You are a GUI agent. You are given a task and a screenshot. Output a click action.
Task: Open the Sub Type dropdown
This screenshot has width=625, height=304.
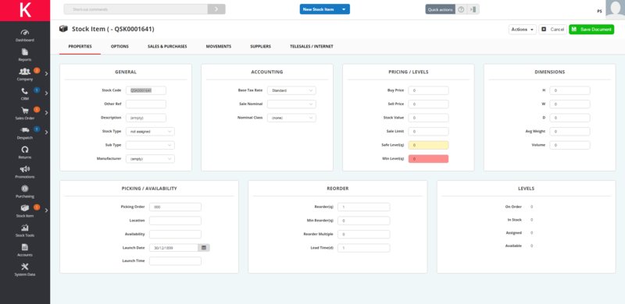150,145
